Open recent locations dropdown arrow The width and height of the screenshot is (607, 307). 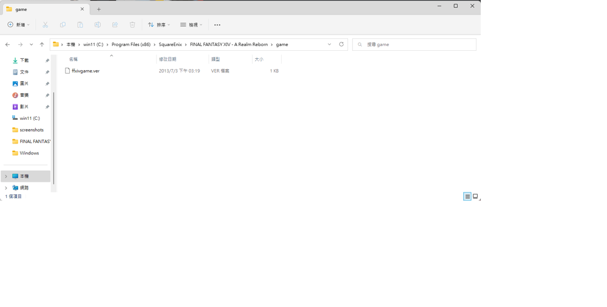click(x=31, y=44)
